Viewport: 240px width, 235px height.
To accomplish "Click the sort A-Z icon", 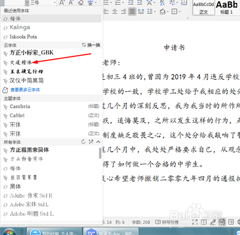I will pos(163,2).
